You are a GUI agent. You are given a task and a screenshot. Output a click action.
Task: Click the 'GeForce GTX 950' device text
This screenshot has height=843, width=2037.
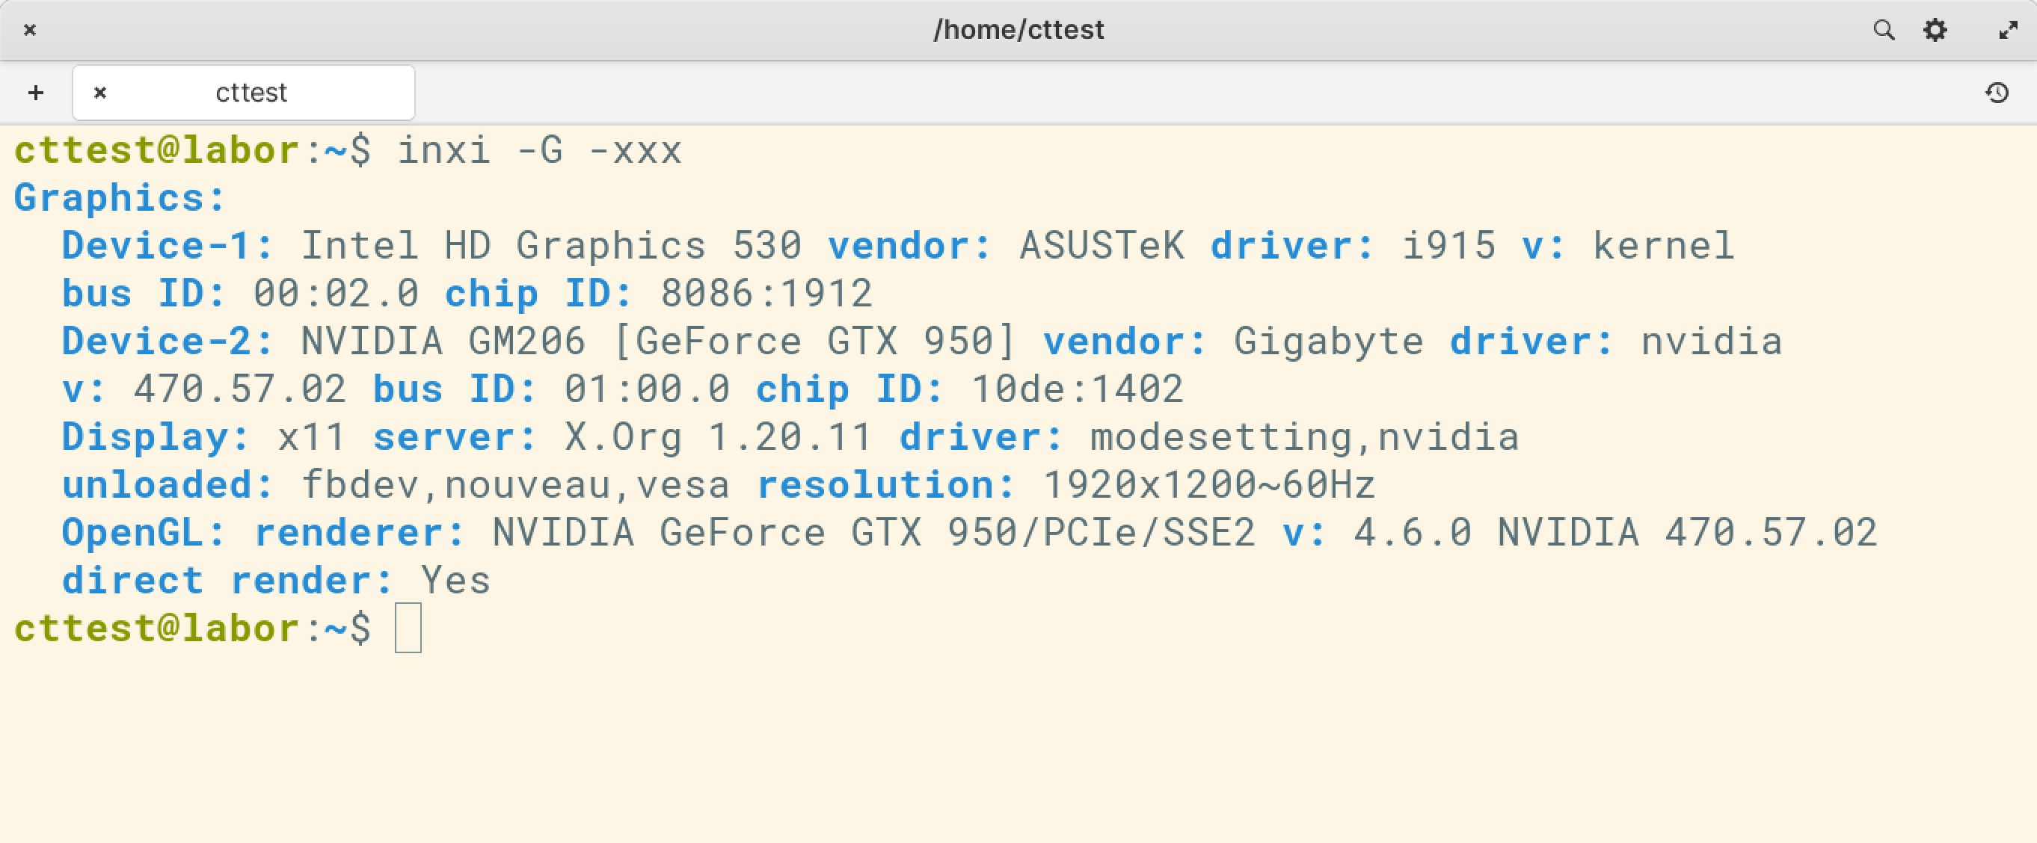tap(814, 342)
